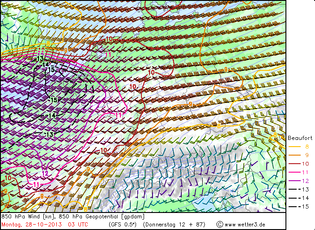
Task: Click the copyright symbol before www wetter3.de
Action: (x=220, y=224)
